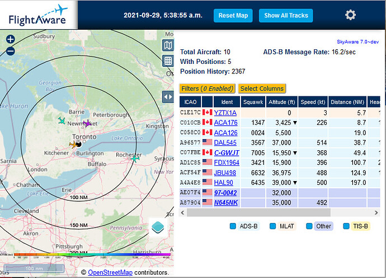
Task: Zoom in with the plus button
Action: coord(10,39)
